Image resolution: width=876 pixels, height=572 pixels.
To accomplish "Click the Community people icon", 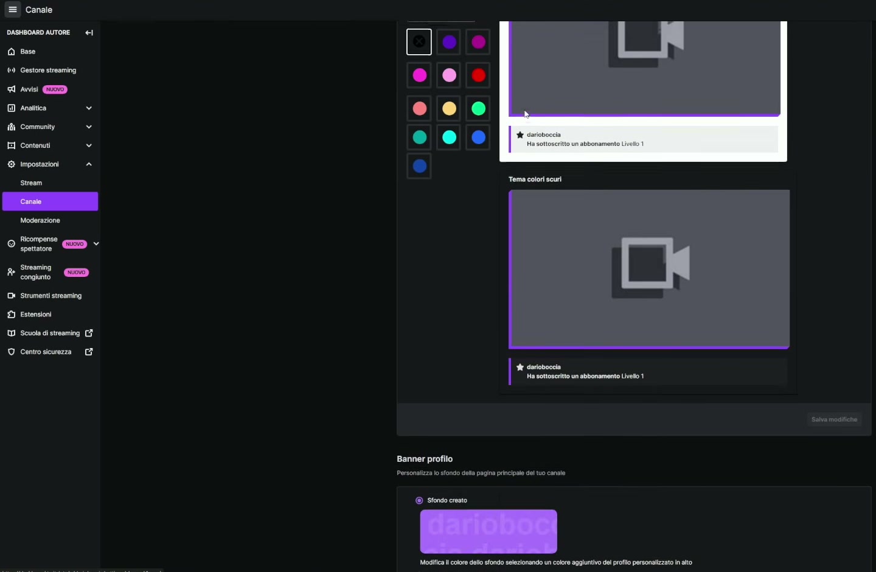I will tap(11, 127).
